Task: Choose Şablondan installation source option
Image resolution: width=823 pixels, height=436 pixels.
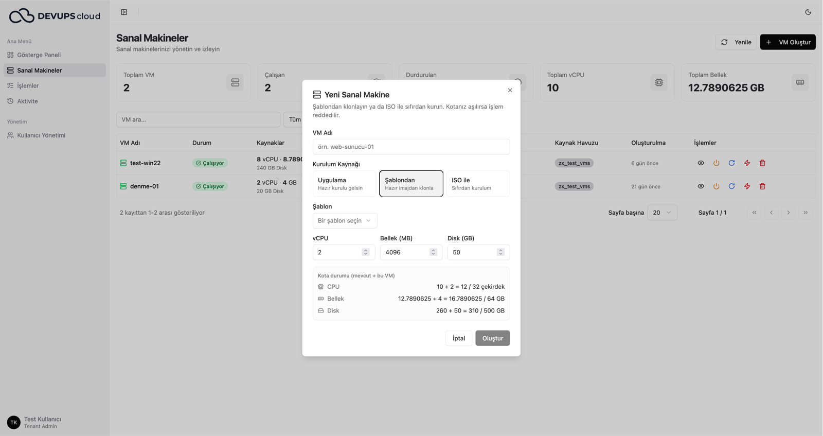Action: tap(411, 184)
